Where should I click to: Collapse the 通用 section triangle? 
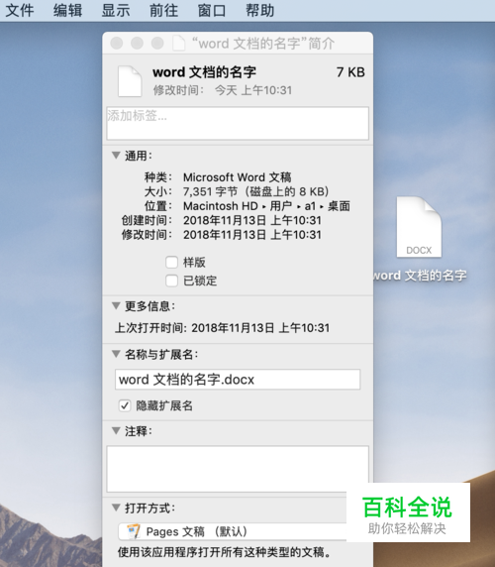[116, 156]
